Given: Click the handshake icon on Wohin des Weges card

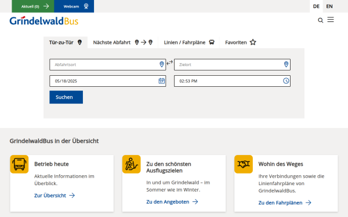Looking at the screenshot, I should pos(244,164).
